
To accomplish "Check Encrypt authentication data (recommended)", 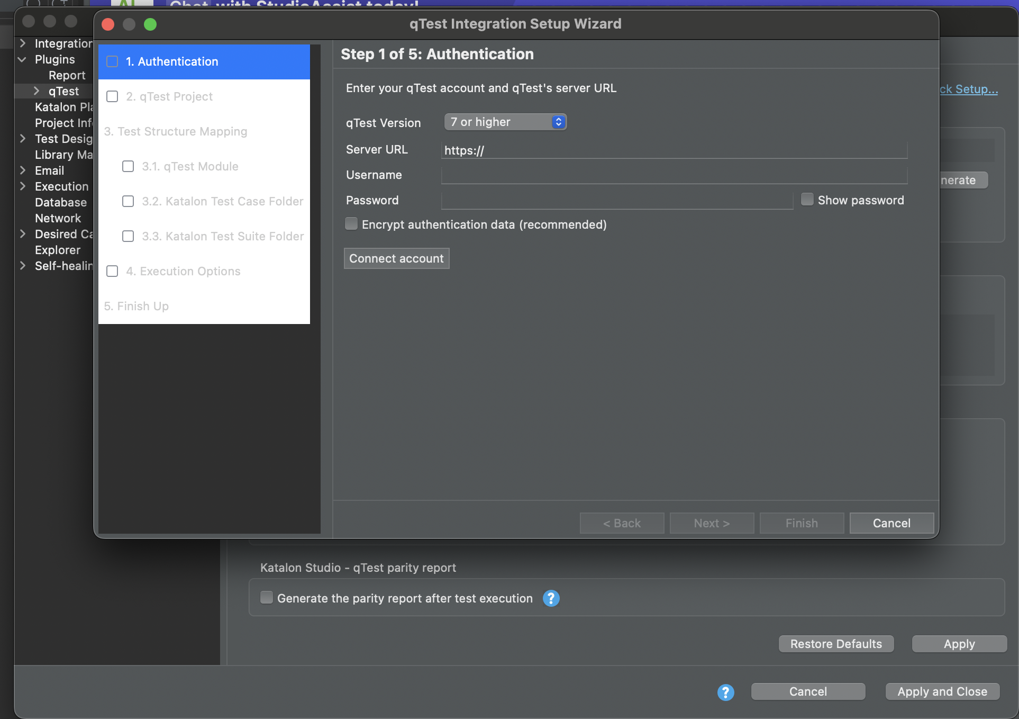I will (x=351, y=223).
